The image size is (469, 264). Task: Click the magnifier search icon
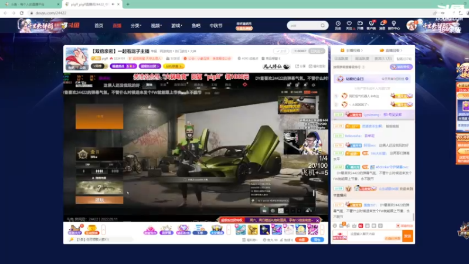[323, 25]
